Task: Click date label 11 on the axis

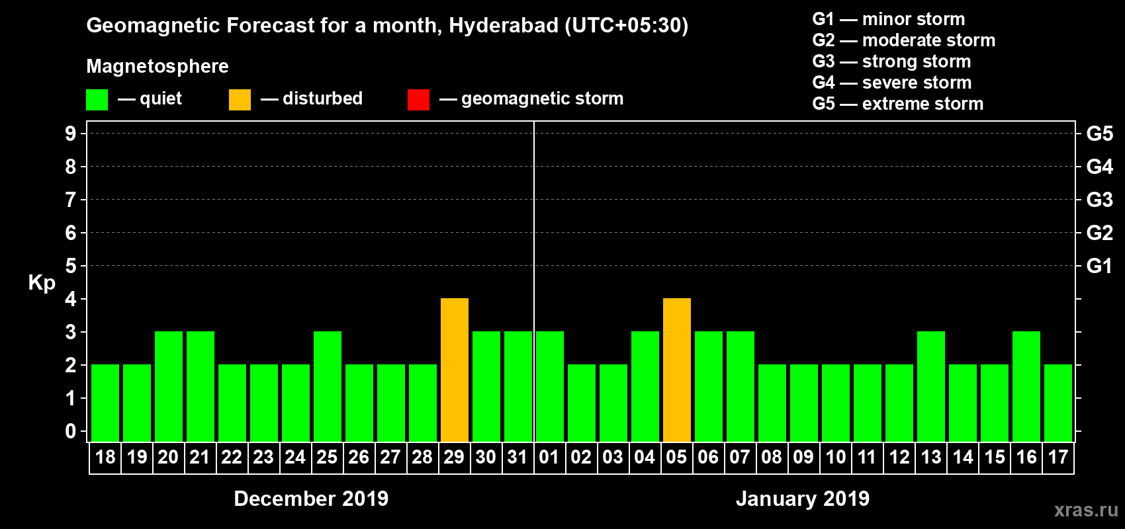Action: tap(867, 457)
